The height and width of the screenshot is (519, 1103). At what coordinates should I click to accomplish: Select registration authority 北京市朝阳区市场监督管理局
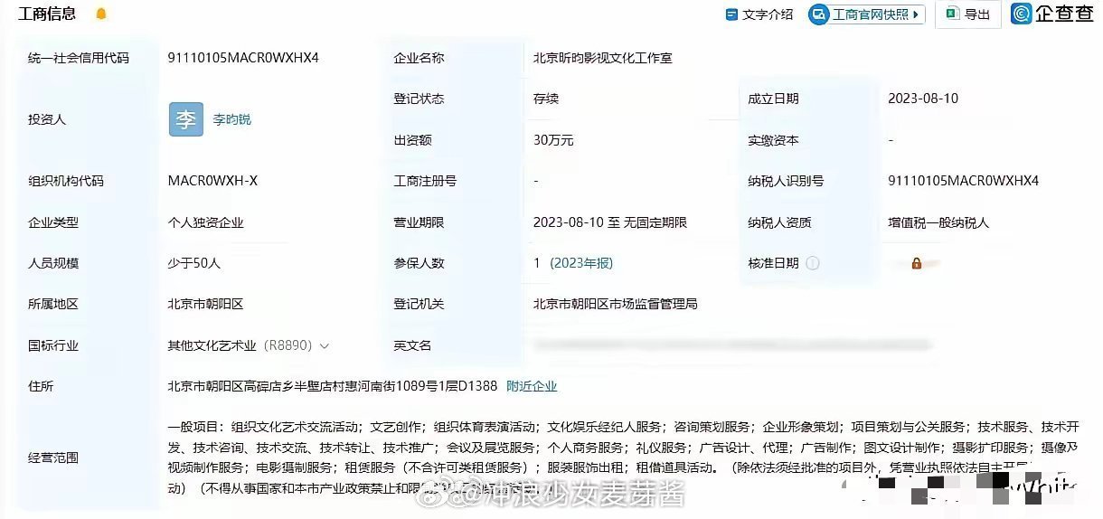[616, 304]
